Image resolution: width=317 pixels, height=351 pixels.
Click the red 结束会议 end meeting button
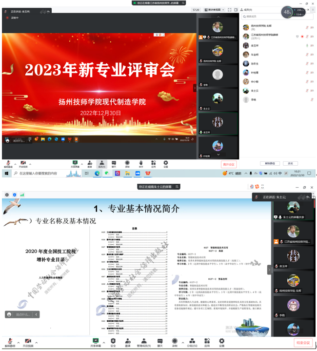tap(303, 343)
